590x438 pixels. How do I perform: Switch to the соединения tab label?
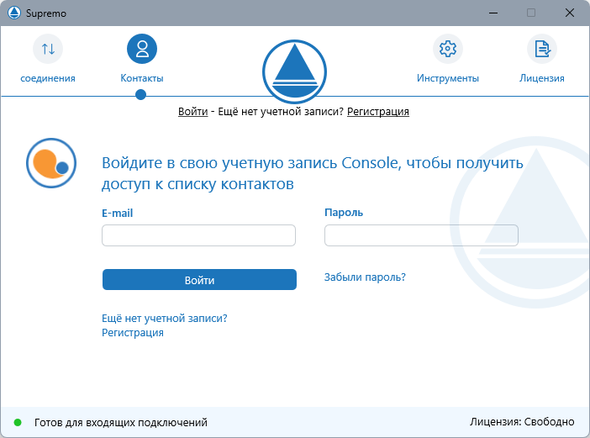coord(48,78)
